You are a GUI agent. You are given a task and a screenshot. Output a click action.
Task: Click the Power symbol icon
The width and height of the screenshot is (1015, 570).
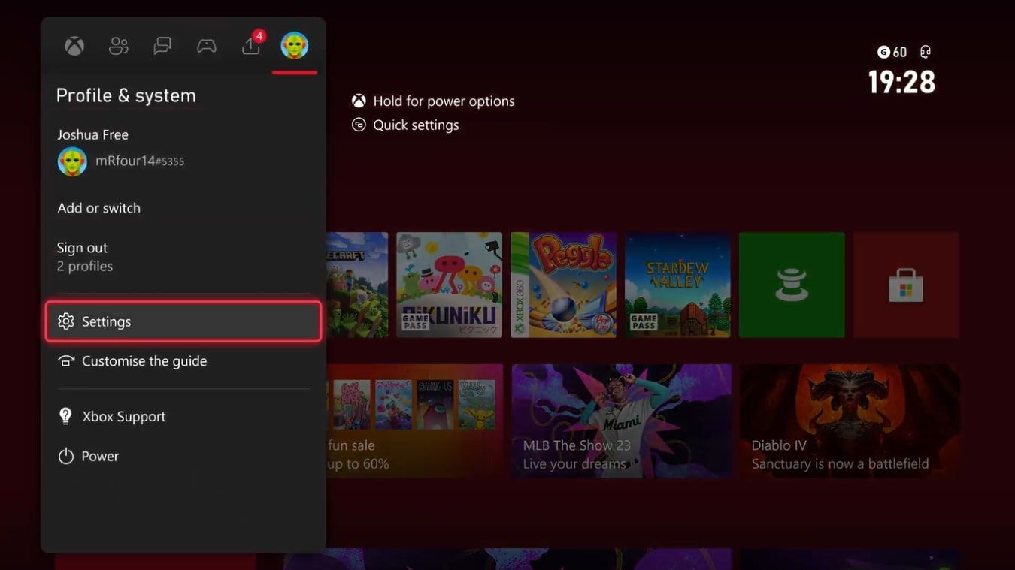tap(66, 456)
